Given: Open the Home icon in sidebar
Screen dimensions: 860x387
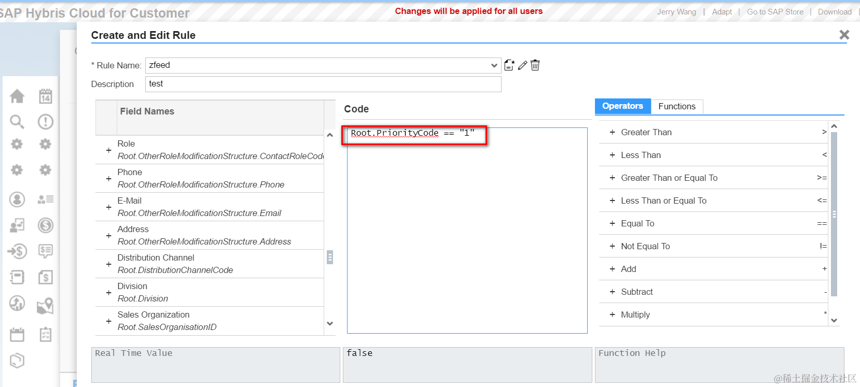Looking at the screenshot, I should coord(17,96).
